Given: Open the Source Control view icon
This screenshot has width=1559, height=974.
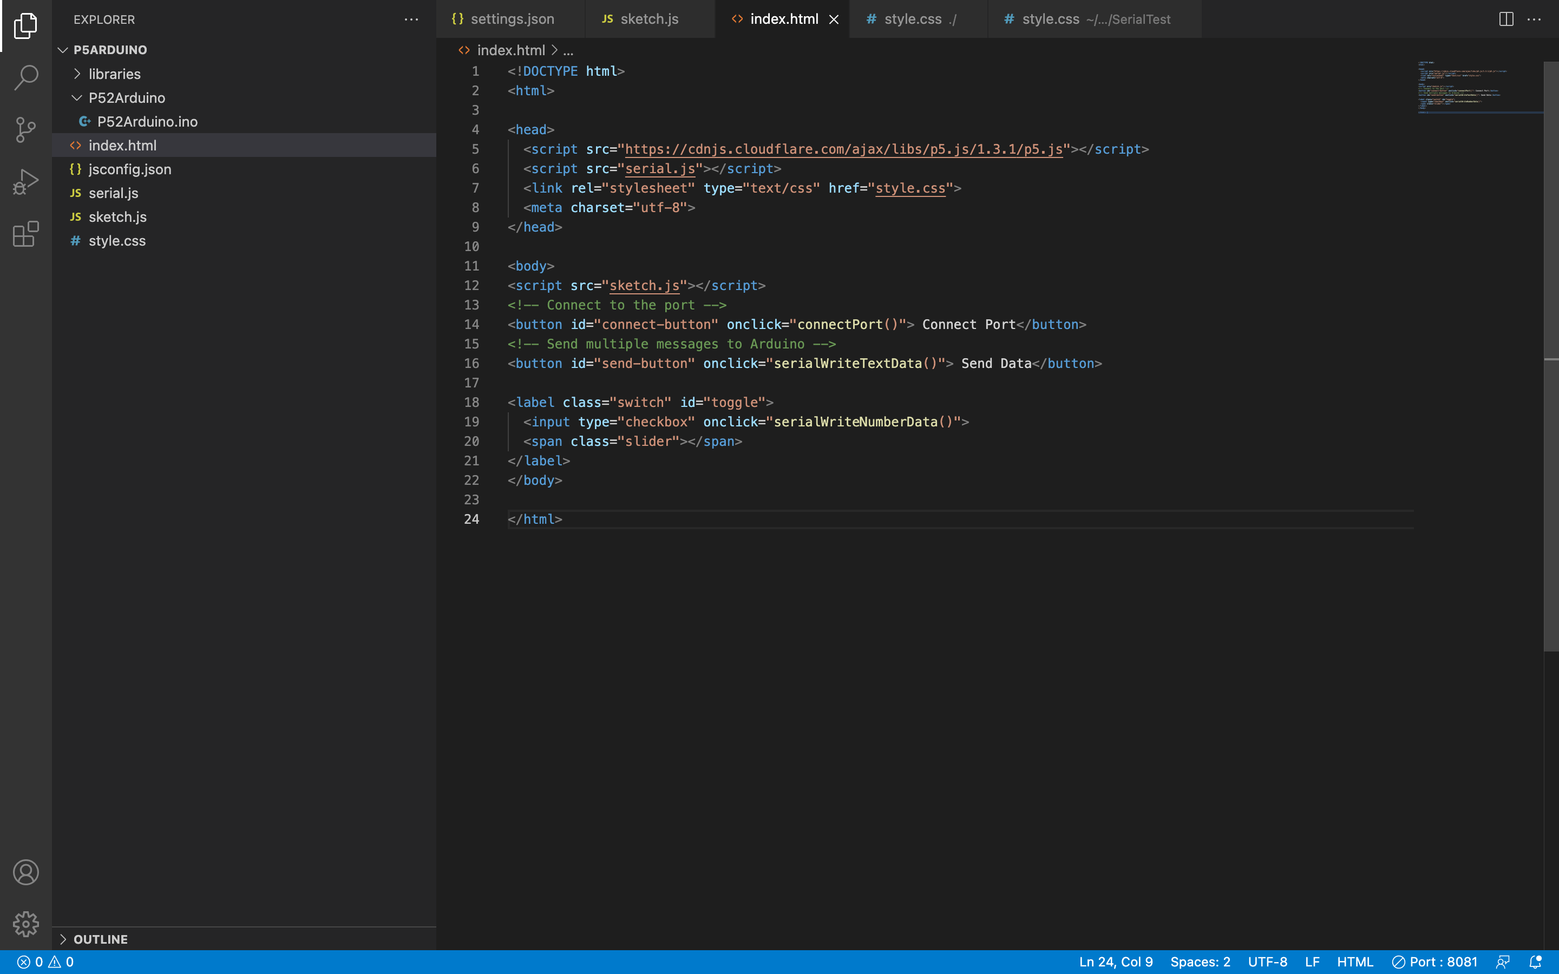Looking at the screenshot, I should [26, 129].
